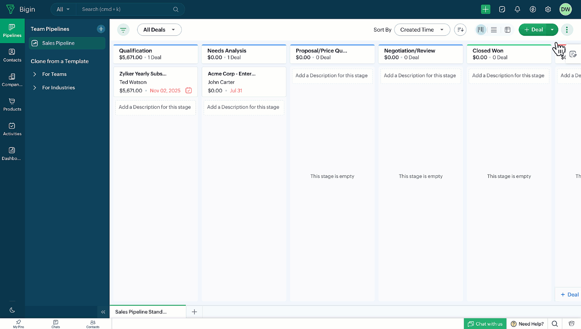
Task: Click the green quick-create plus icon
Action: pyautogui.click(x=486, y=9)
